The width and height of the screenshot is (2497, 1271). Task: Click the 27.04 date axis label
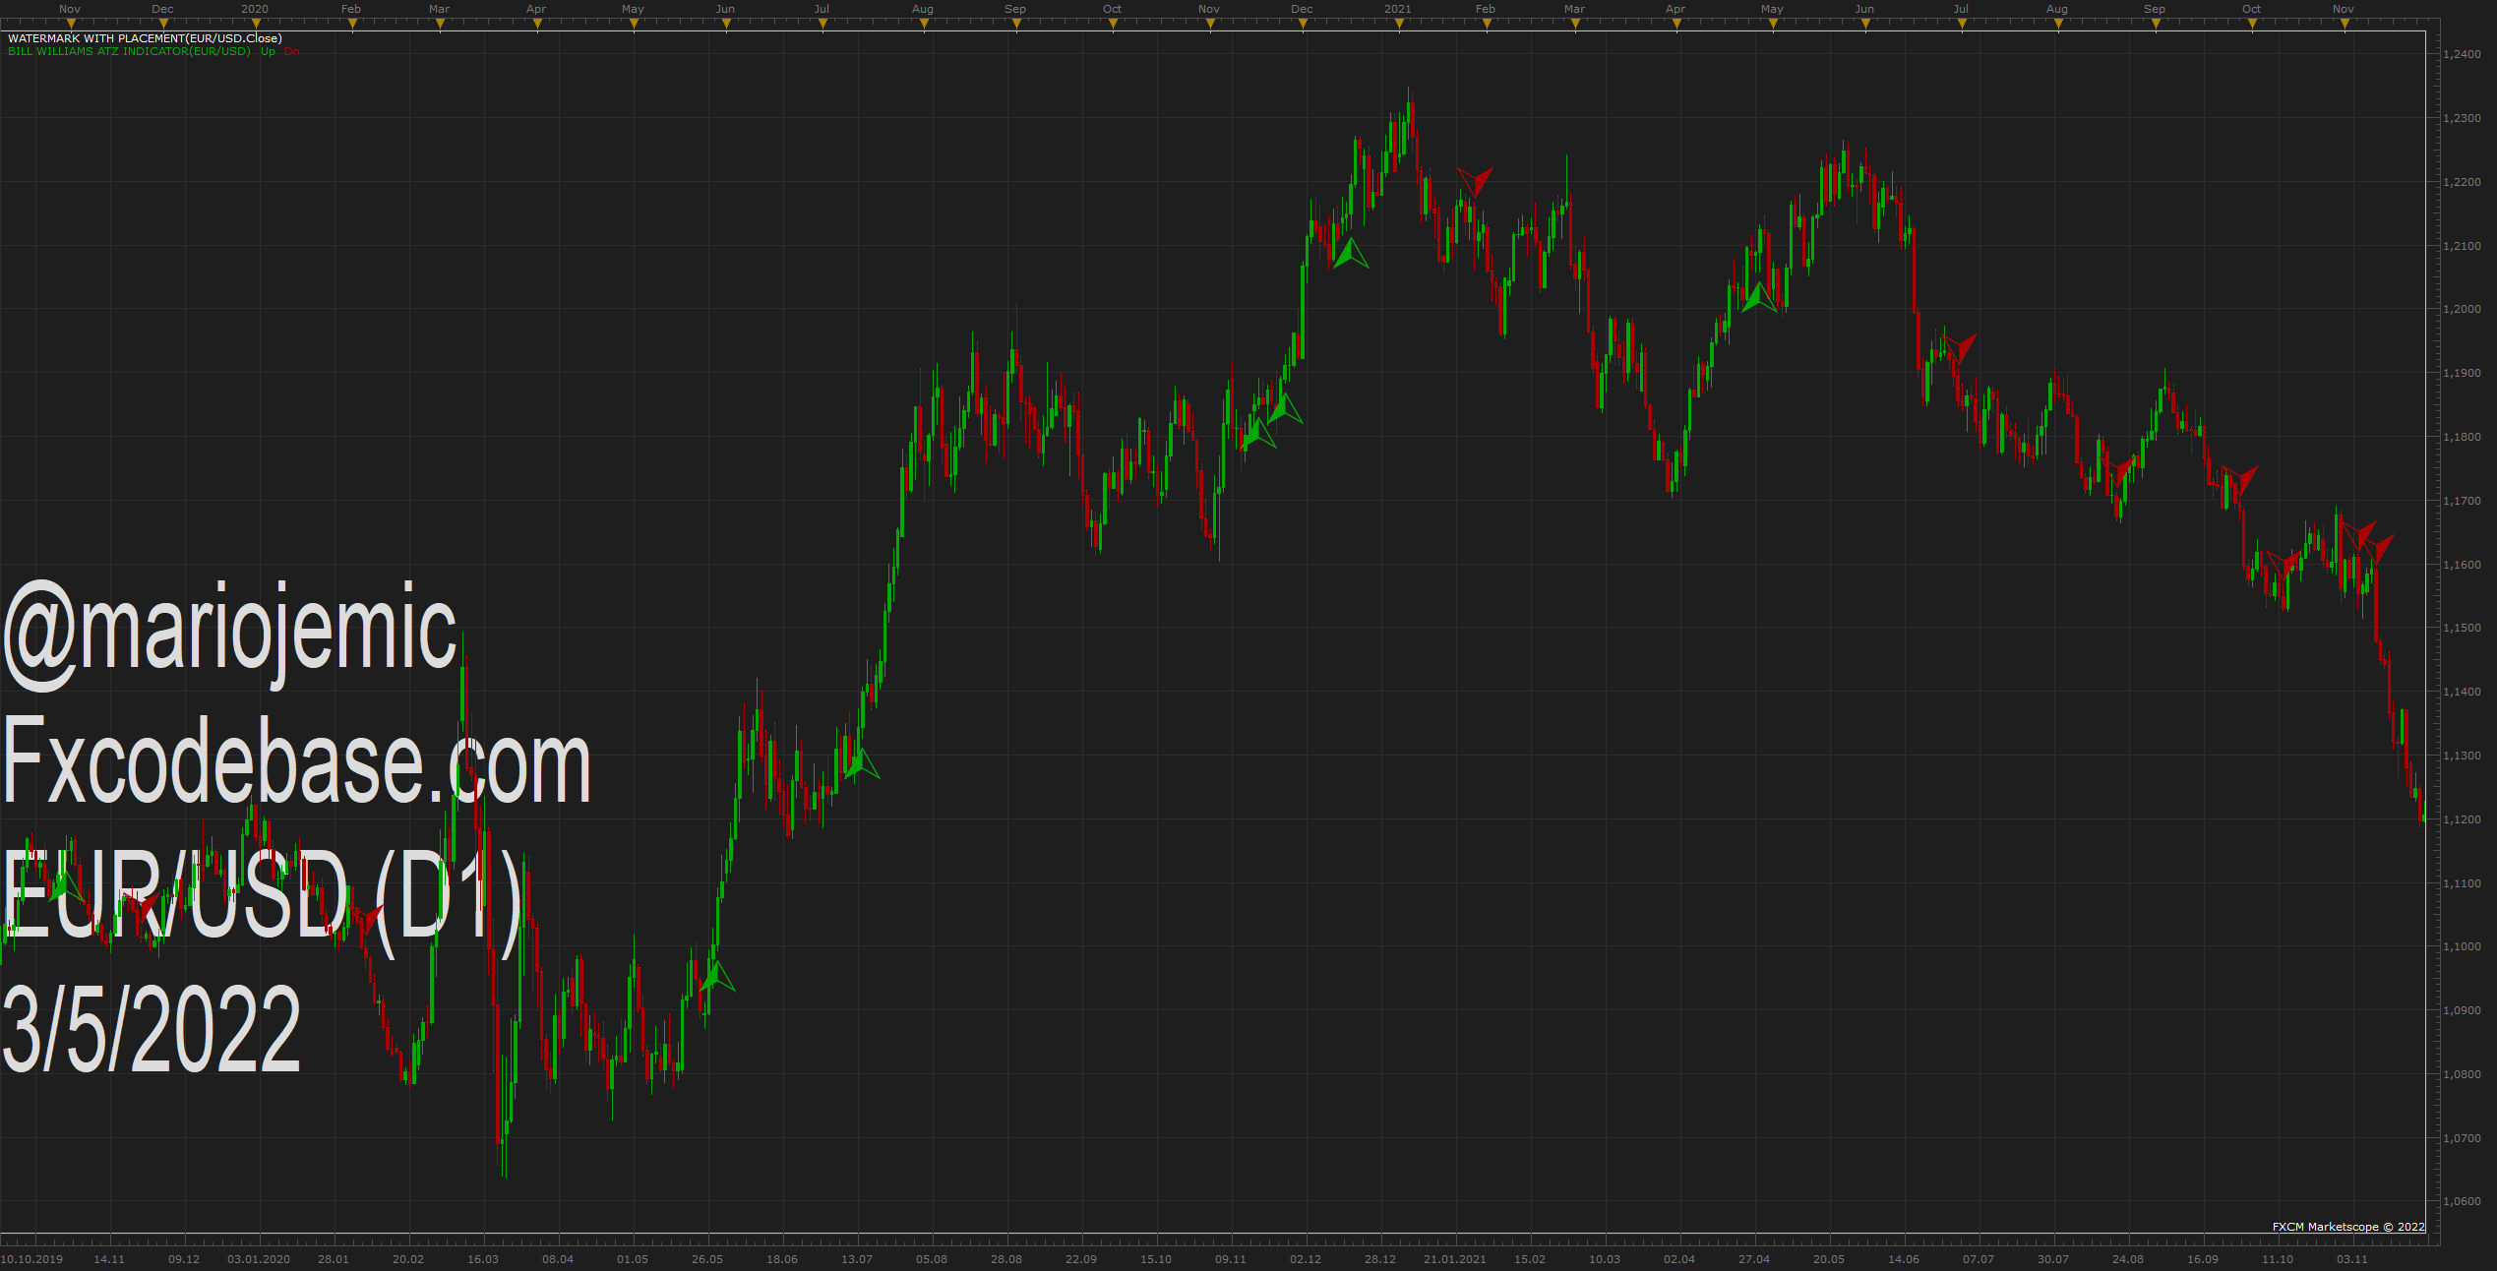tap(1754, 1259)
